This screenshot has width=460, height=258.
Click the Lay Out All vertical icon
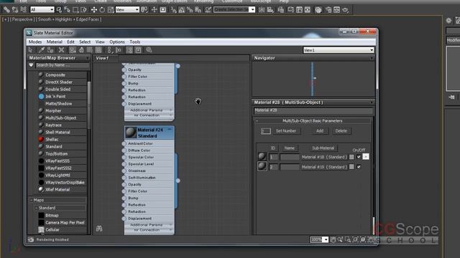point(109,50)
